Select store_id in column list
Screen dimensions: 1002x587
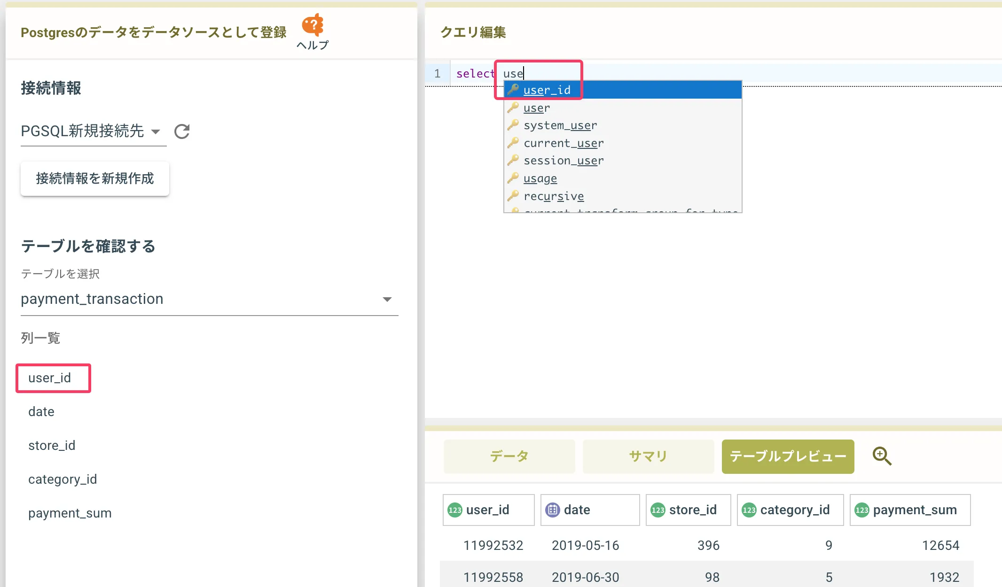coord(52,446)
